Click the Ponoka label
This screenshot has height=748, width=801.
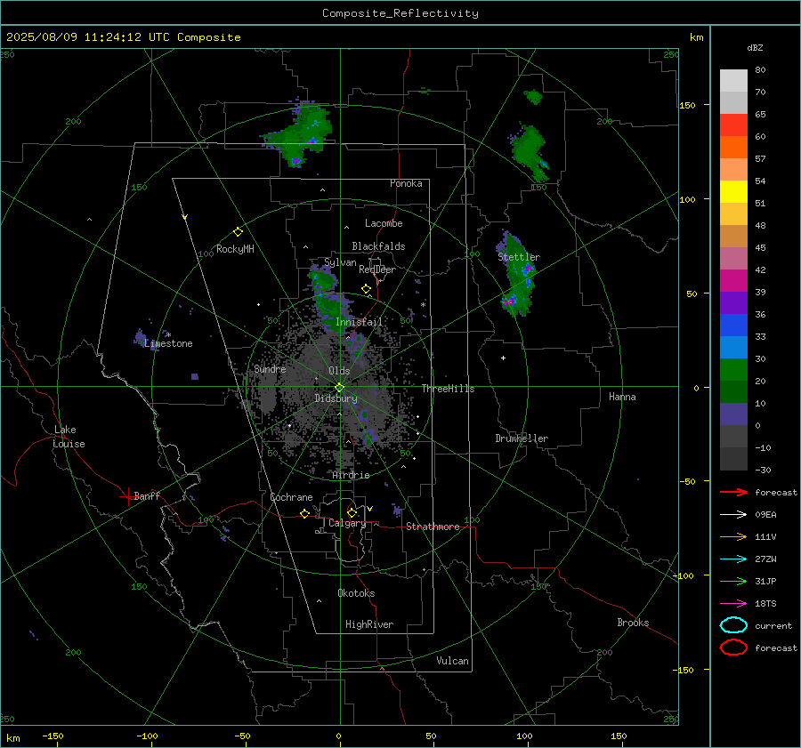406,183
